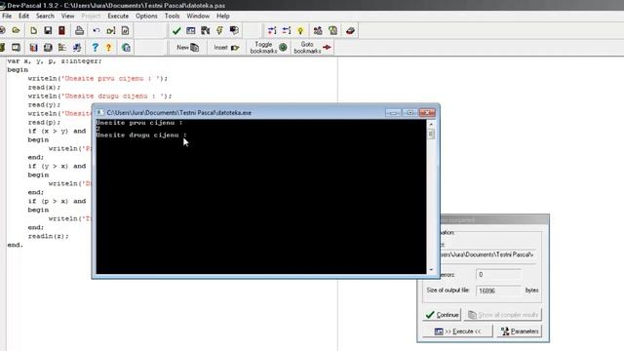This screenshot has height=351, width=624.
Task: Click the monitor icon in second toolbar row
Action: pos(16,48)
